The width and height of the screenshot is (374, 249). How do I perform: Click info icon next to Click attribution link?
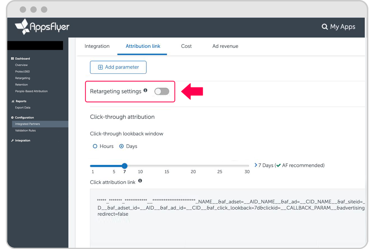140,181
